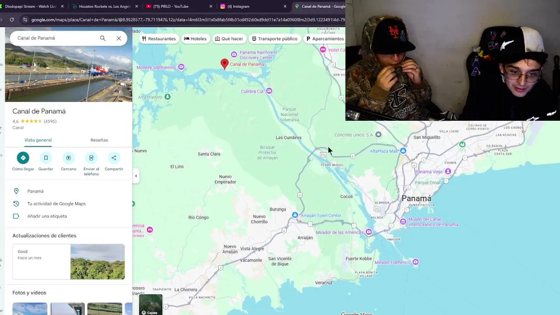Click the Panamá city label on map
This screenshot has width=560, height=315.
click(416, 199)
